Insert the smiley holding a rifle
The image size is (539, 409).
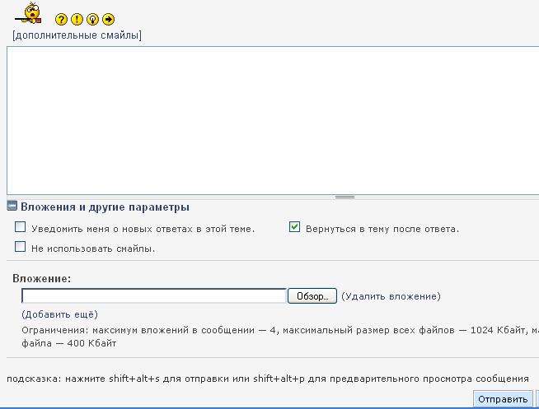(30, 13)
